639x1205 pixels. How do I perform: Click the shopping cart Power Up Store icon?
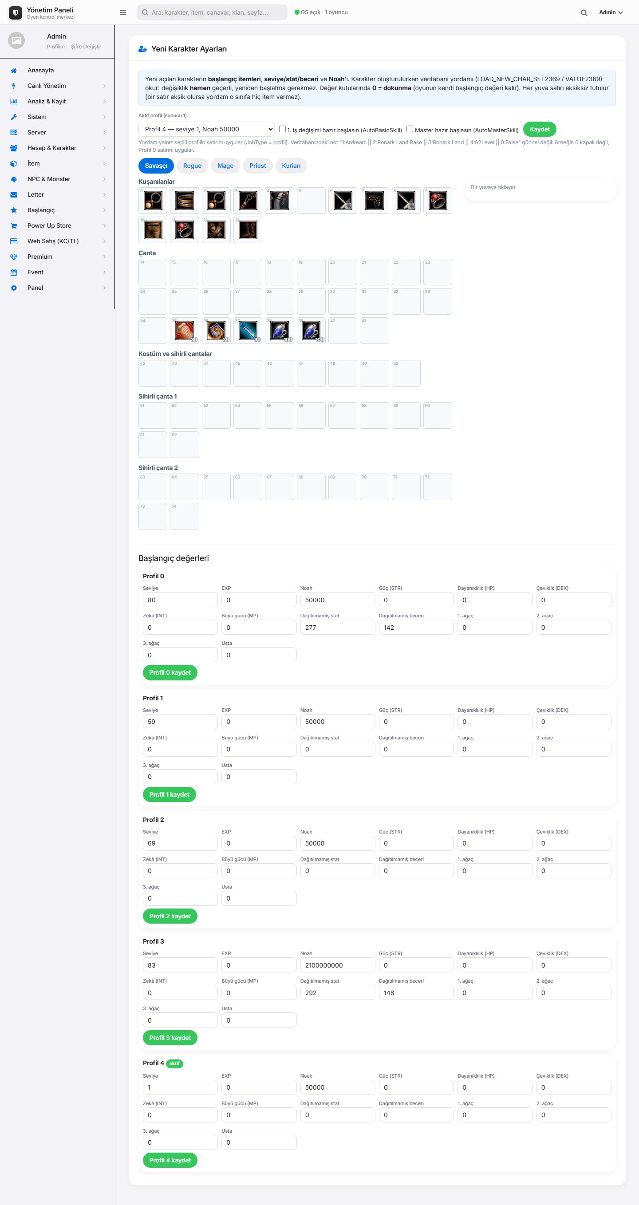tap(14, 226)
